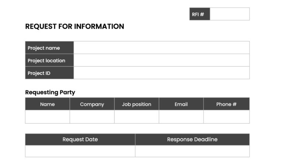Click the empty Response Deadline cell
The height and width of the screenshot is (166, 283).
pyautogui.click(x=192, y=151)
